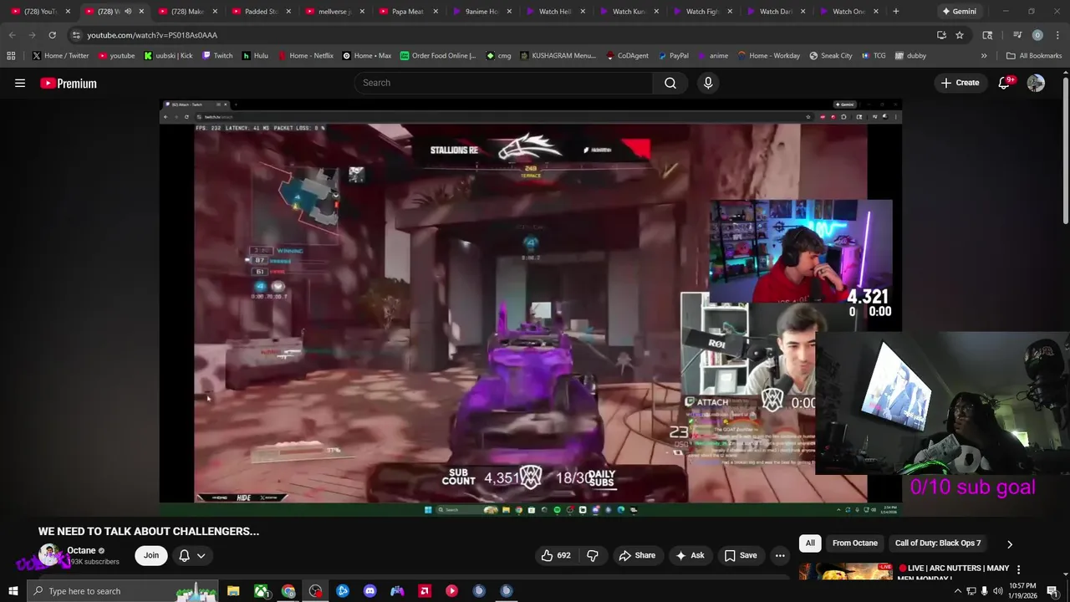
Task: Open AMD software taskbar icon
Action: (425, 591)
